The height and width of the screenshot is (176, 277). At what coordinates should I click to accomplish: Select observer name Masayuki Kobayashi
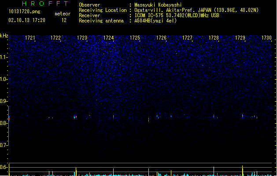(x=158, y=5)
